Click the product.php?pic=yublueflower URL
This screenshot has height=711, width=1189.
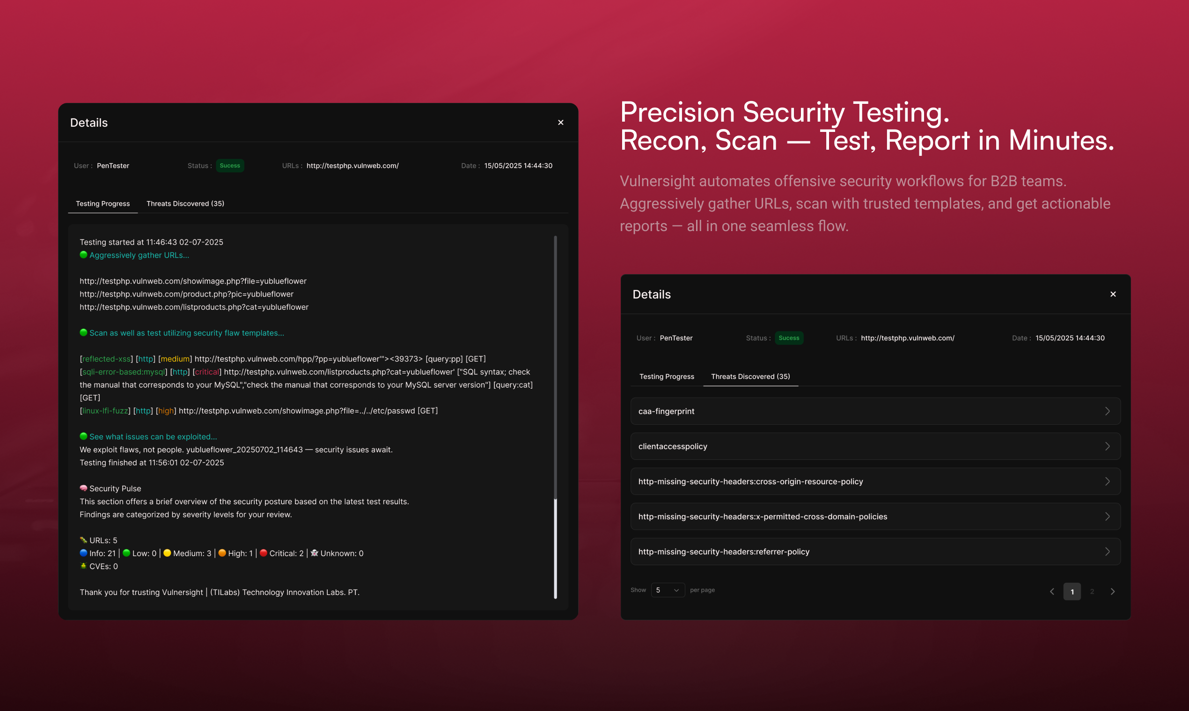coord(186,294)
